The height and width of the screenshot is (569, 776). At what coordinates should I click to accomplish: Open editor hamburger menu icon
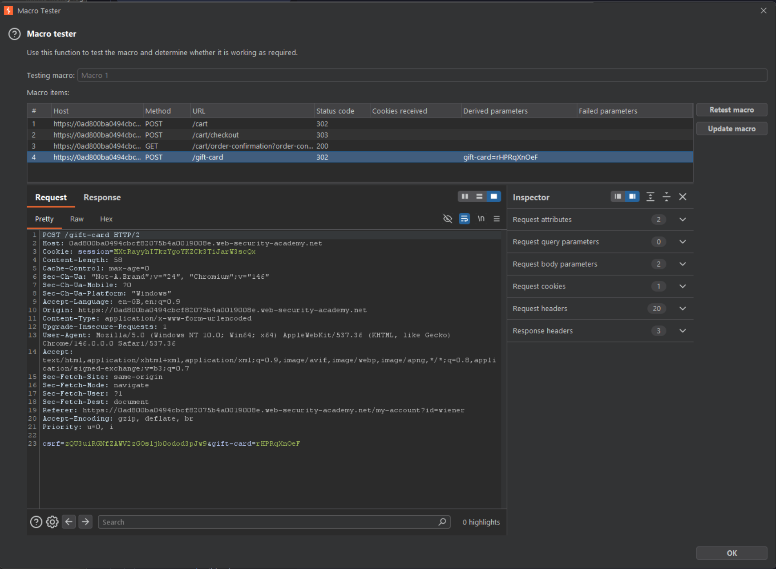tap(497, 219)
